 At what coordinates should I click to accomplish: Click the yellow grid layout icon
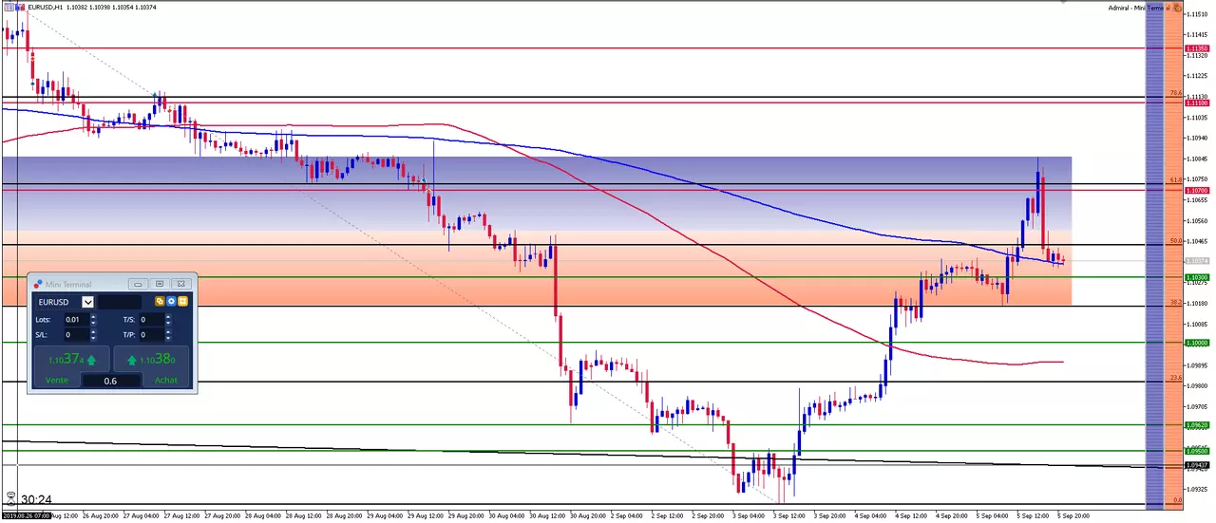[182, 302]
